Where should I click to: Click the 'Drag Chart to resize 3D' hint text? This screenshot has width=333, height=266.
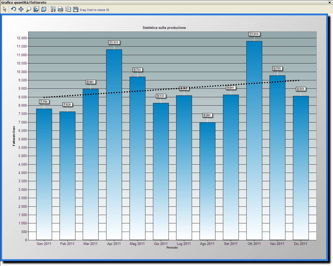(94, 10)
